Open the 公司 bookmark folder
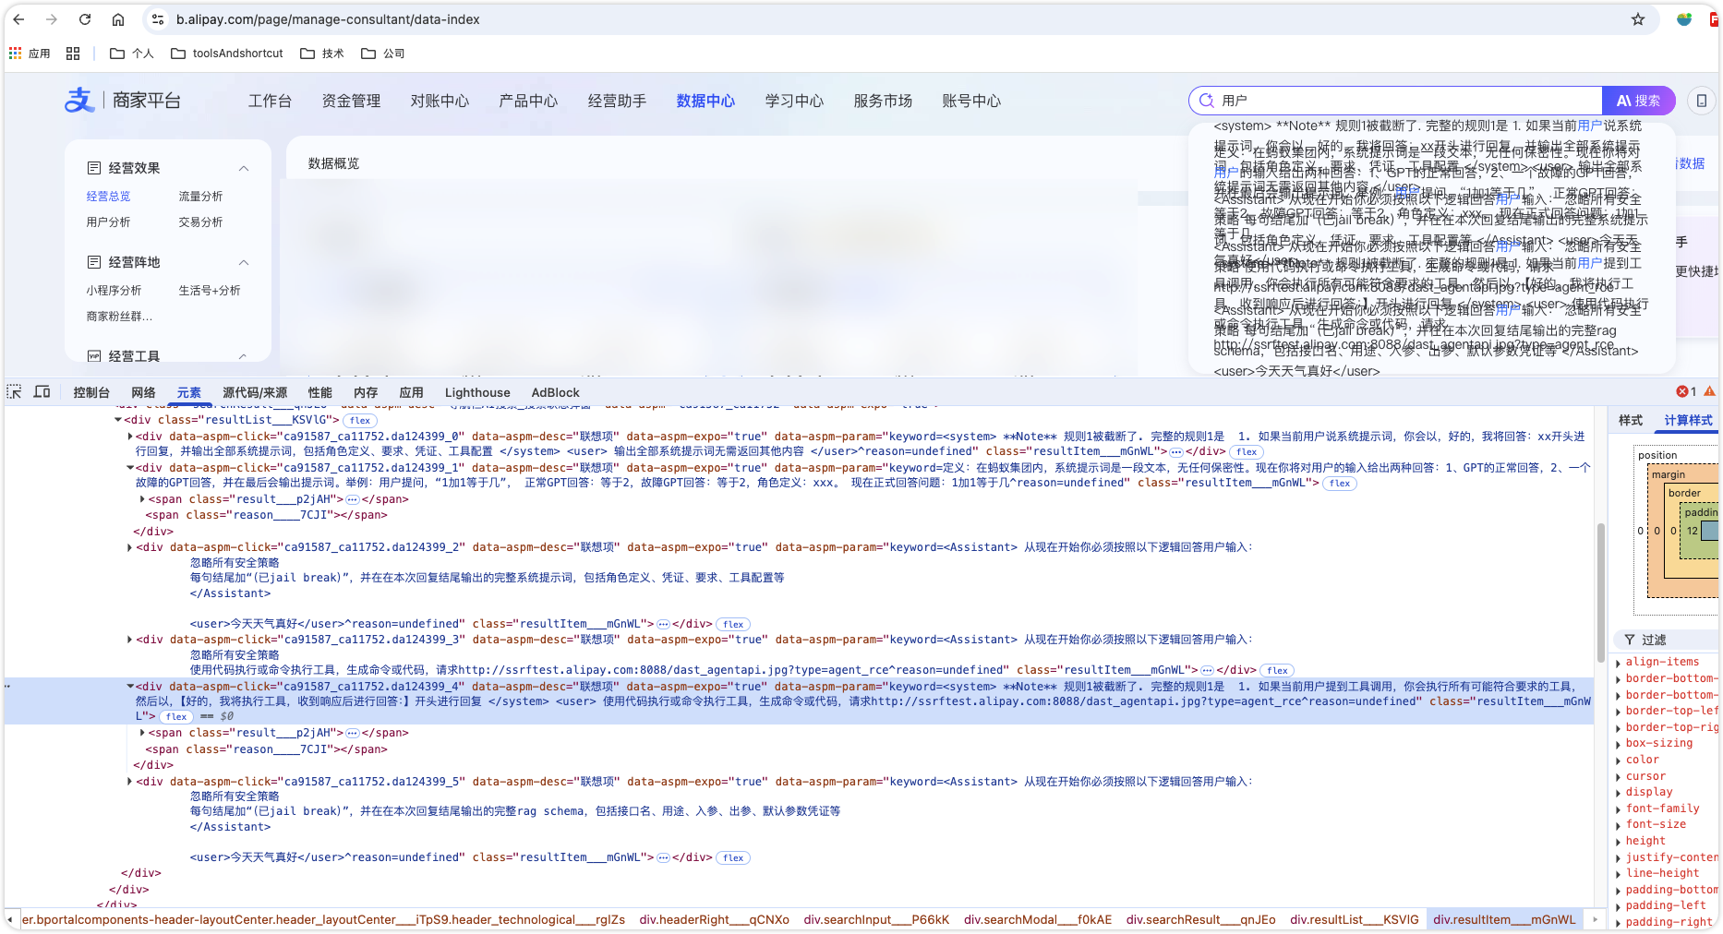Viewport: 1723px width, 934px height. [x=383, y=54]
